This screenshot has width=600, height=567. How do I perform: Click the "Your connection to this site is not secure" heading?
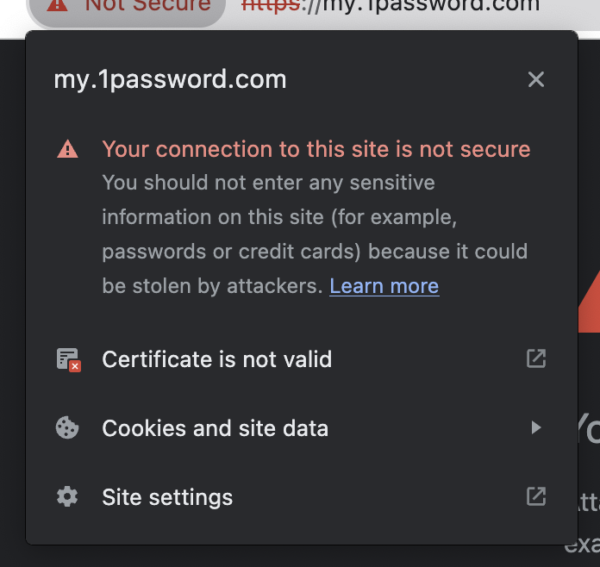[x=316, y=149]
